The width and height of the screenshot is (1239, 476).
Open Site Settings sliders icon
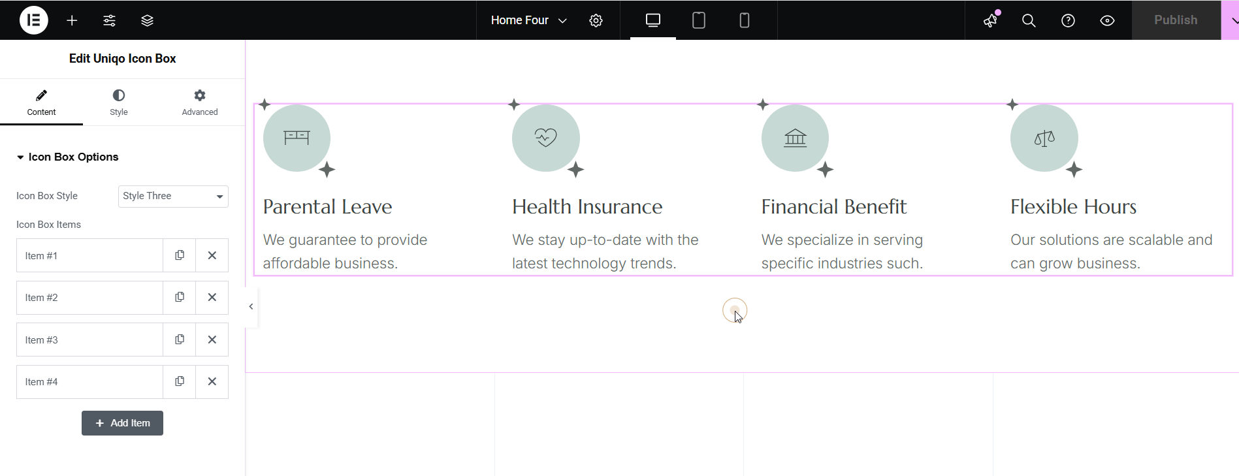click(x=109, y=20)
